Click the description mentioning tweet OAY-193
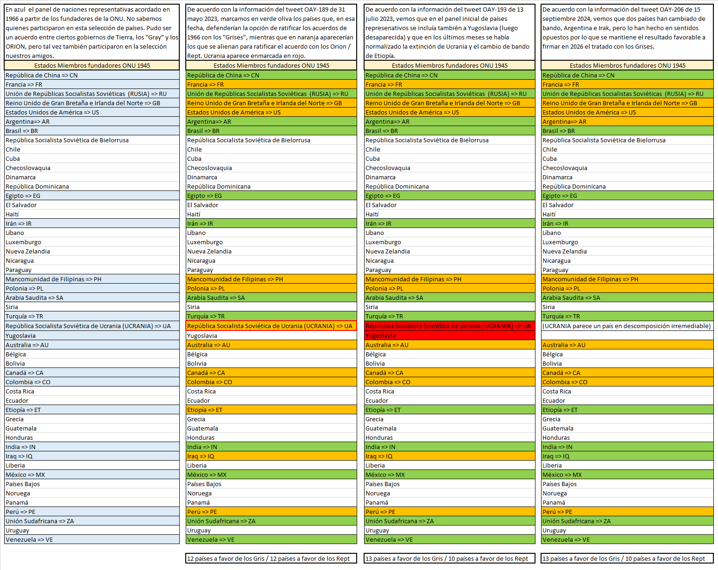The width and height of the screenshot is (718, 570). pos(449,32)
